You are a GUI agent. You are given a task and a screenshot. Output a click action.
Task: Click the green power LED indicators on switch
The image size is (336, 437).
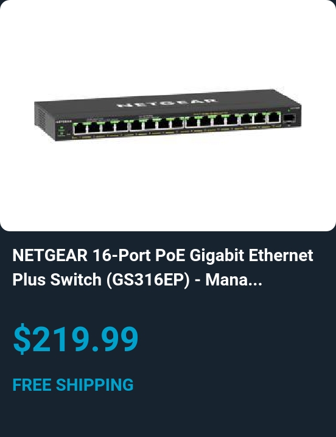pos(61,130)
